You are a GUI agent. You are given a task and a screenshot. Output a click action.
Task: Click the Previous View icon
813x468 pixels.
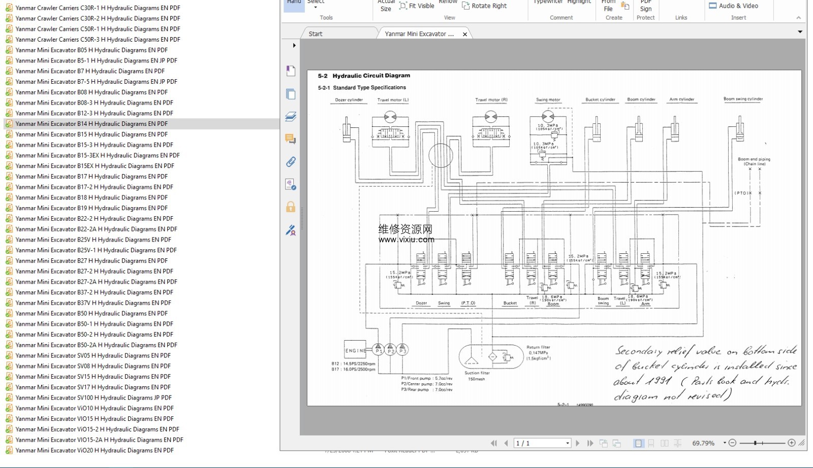(604, 443)
